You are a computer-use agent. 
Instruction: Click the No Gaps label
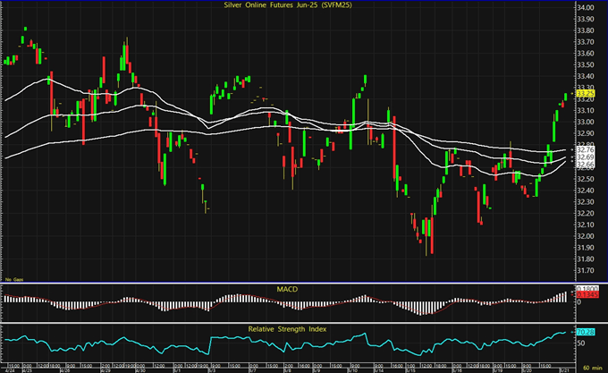13,281
